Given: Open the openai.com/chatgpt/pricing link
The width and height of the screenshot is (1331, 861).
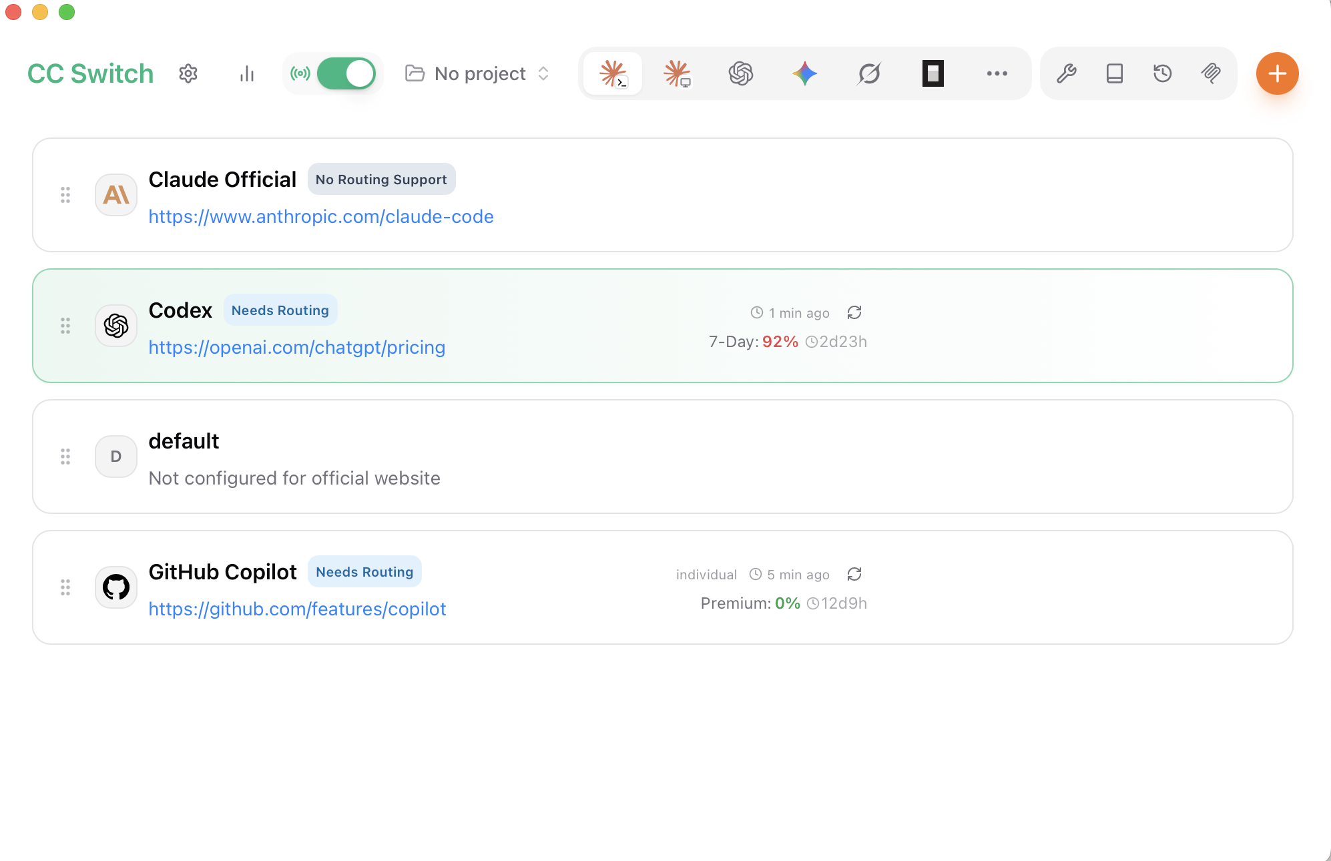Looking at the screenshot, I should tap(297, 347).
